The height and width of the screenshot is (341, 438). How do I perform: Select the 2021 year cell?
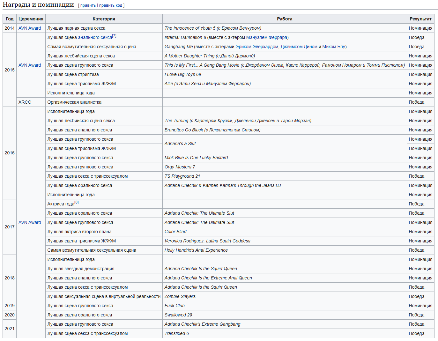pos(10,329)
